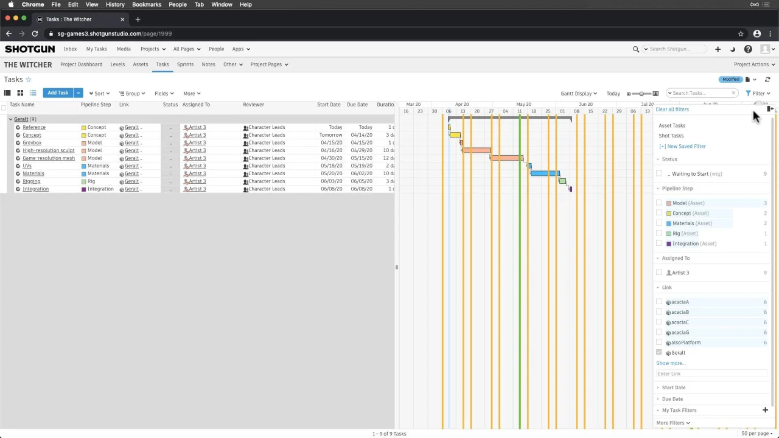Screen dimensions: 779x438
Task: Check the Waiting to Start status filter
Action: (x=659, y=174)
